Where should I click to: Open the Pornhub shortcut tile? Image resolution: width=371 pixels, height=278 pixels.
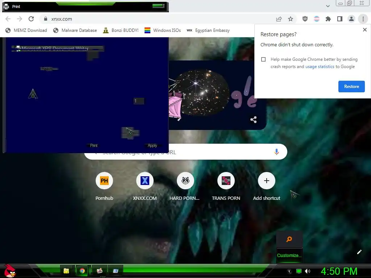(104, 186)
